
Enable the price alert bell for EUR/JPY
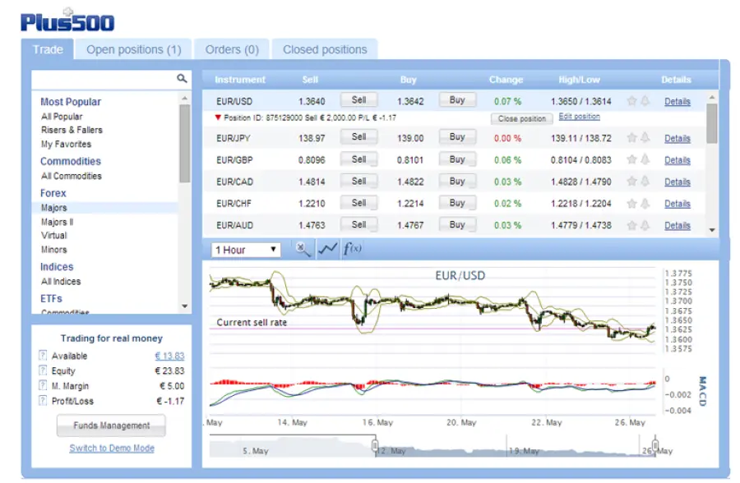coord(646,137)
